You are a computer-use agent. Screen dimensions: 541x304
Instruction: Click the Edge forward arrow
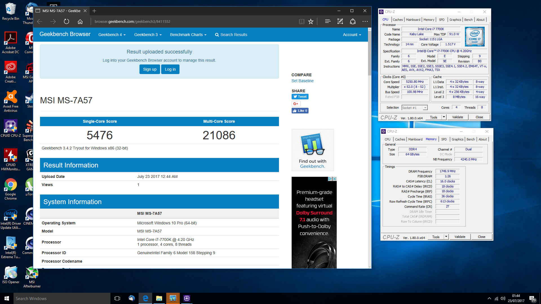[53, 21]
